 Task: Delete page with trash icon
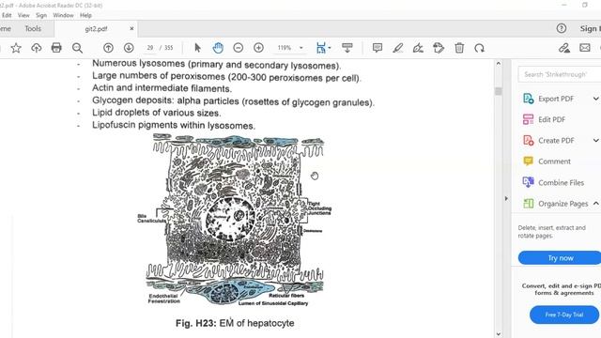(459, 48)
